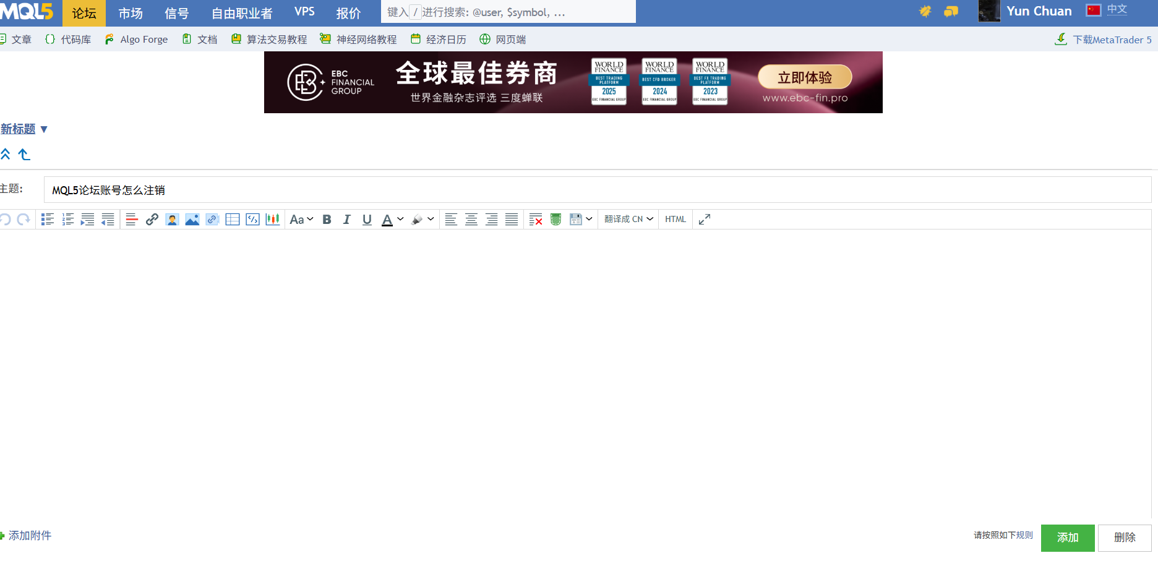Click the user mention portrait icon
The height and width of the screenshot is (579, 1158).
pos(172,220)
